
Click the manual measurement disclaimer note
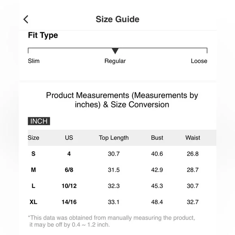(111, 221)
